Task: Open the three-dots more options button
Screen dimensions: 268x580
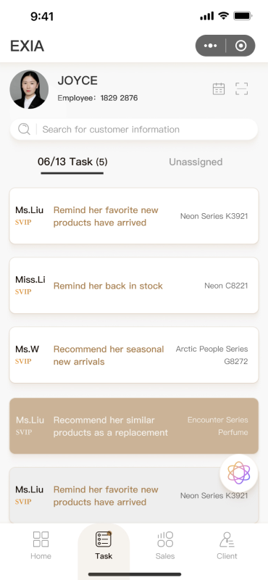Action: click(x=210, y=46)
